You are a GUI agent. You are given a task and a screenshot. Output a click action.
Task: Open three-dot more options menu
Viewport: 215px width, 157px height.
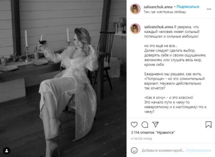[x=209, y=9]
